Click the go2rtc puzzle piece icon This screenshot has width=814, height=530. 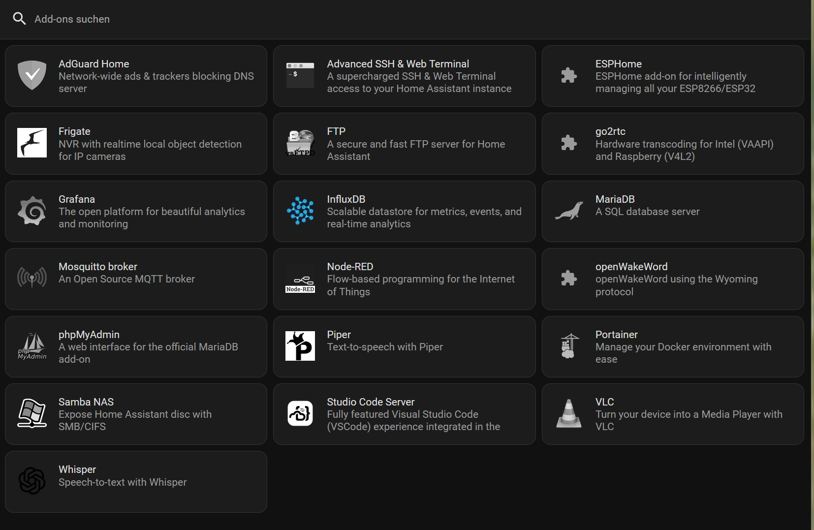coord(569,143)
